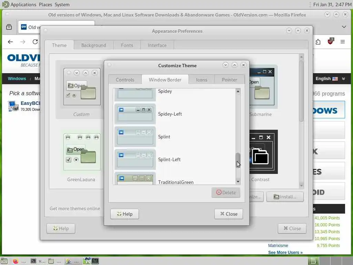The height and width of the screenshot is (265, 353).
Task: Click the Splint-Left list label
Action: (x=169, y=159)
